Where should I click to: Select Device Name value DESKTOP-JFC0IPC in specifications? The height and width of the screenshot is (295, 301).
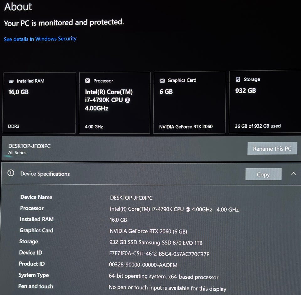pyautogui.click(x=131, y=198)
